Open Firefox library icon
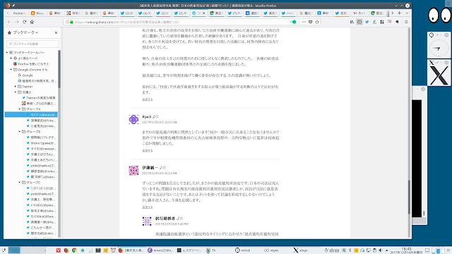 tap(352, 22)
